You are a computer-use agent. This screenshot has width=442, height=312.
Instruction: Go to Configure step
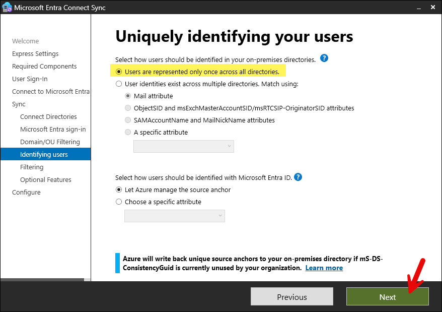pyautogui.click(x=26, y=192)
